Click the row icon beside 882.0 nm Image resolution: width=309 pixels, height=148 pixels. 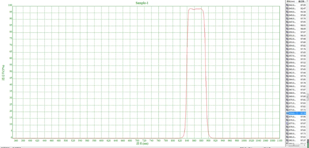pyautogui.click(x=287, y=140)
